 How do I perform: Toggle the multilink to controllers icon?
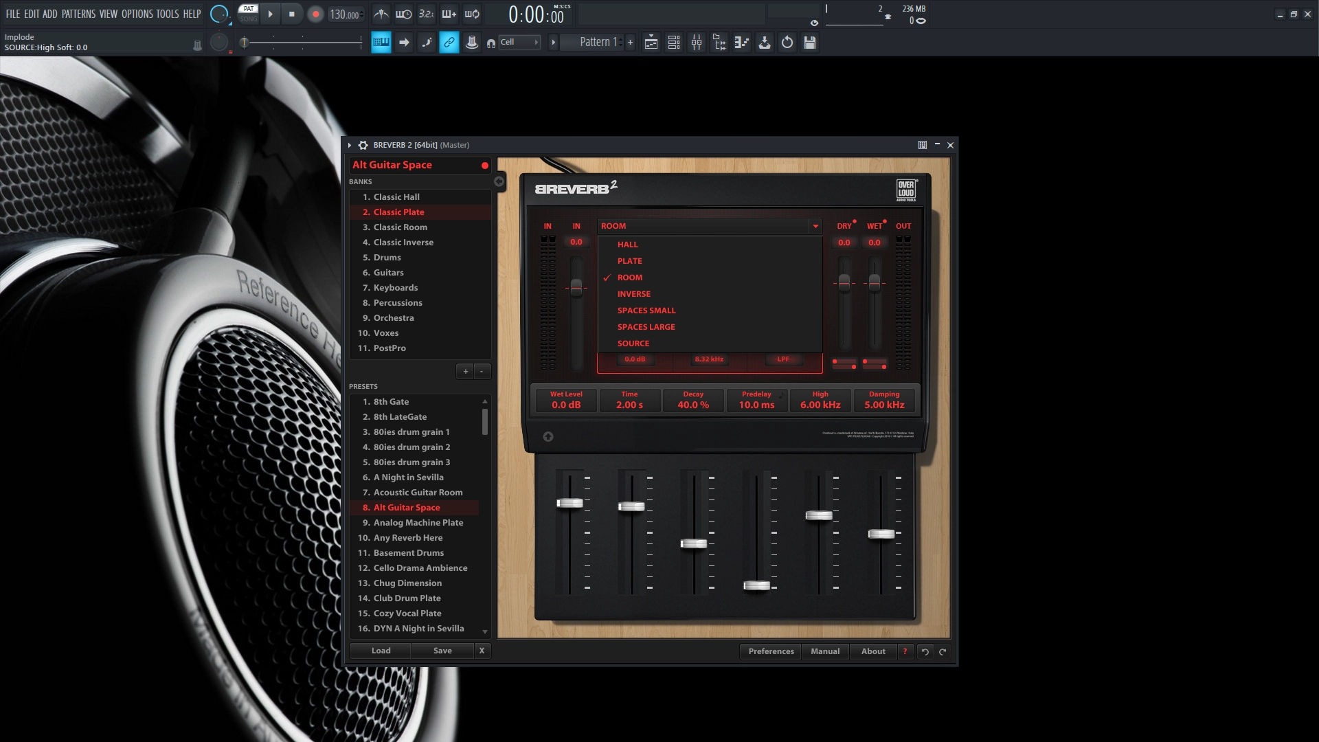[x=449, y=43]
